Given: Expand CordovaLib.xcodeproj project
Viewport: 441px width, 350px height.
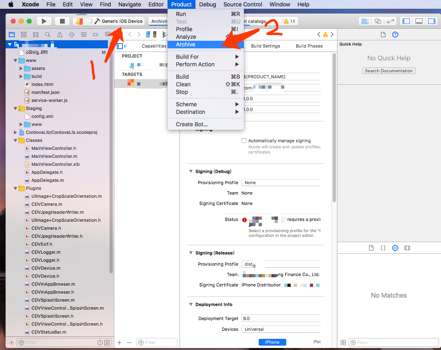Looking at the screenshot, I should tap(15, 132).
